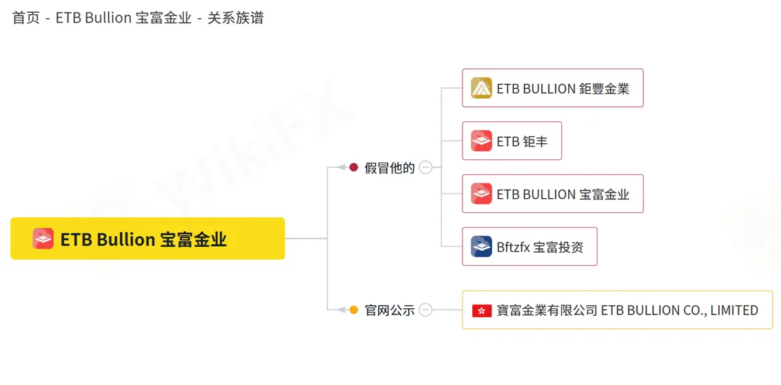The height and width of the screenshot is (385, 781).
Task: Select the 假冒他的 category label
Action: click(390, 168)
